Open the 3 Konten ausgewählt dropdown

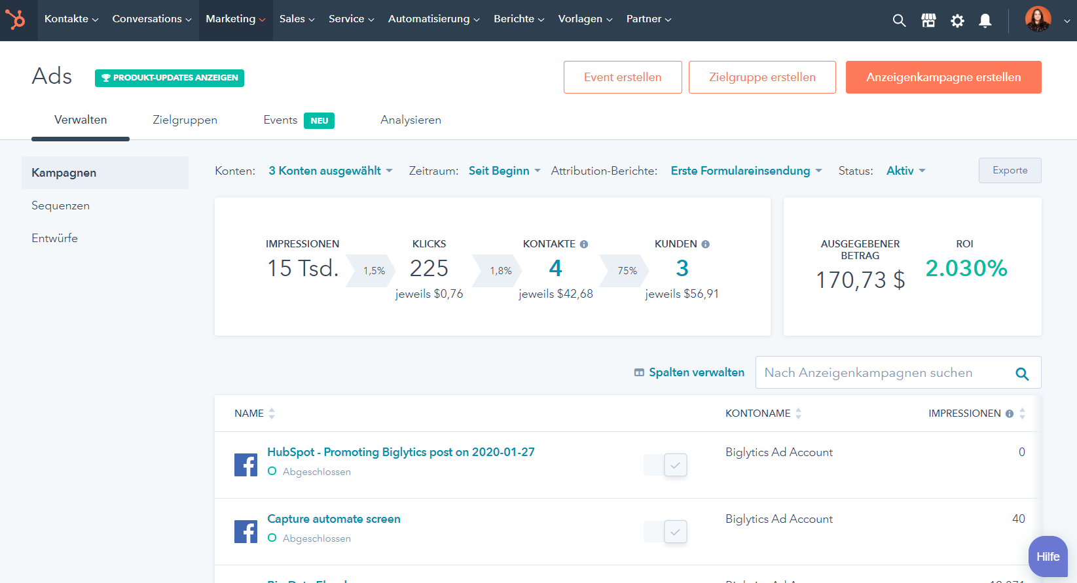click(331, 171)
